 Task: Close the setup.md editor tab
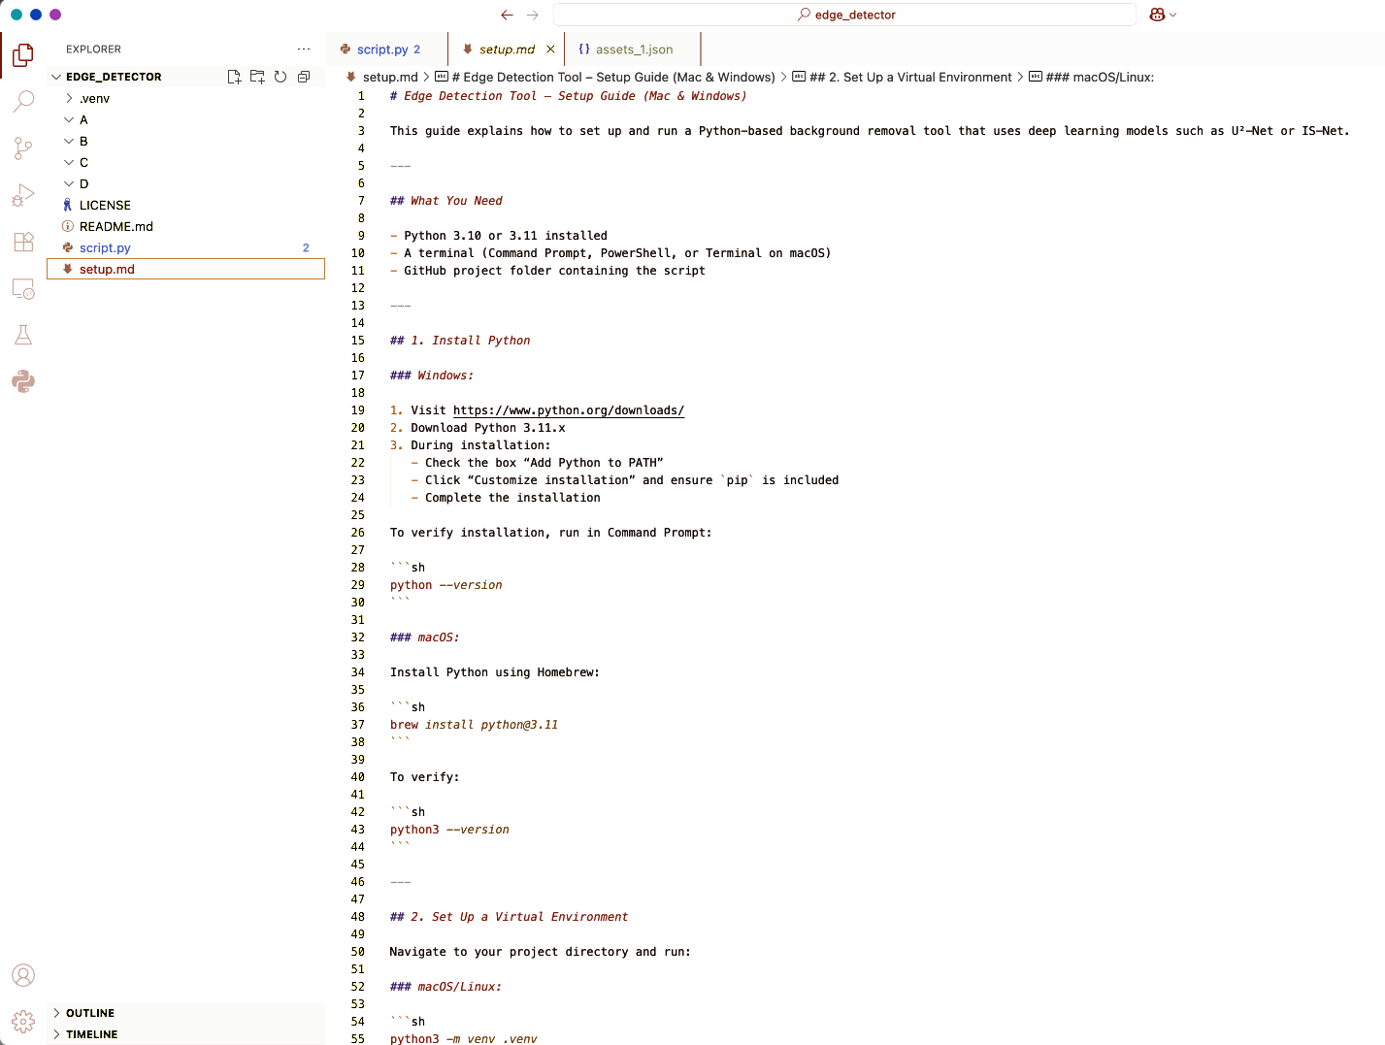coord(550,49)
